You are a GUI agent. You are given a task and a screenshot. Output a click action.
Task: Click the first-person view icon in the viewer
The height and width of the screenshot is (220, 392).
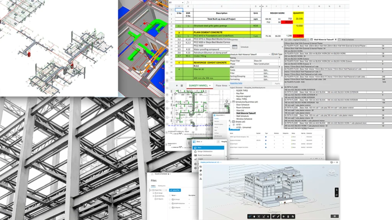point(268,217)
